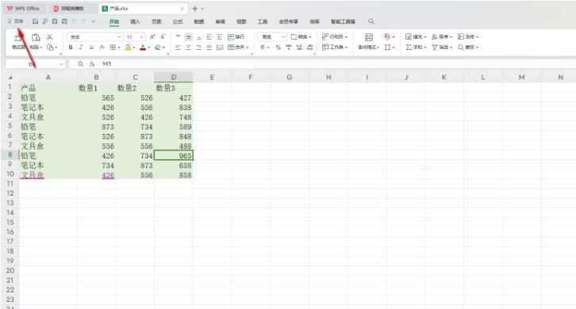Screen dimensions: 576x309
Task: Open the 合并 Merge cells dropdown
Action: [x=238, y=48]
